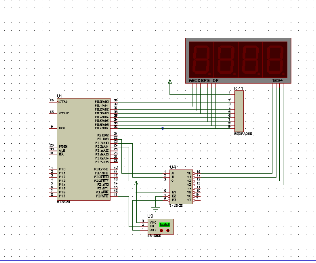Select the U4 74LS138 decoder chip

(x=181, y=187)
